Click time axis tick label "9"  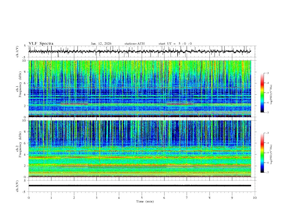click(232, 198)
